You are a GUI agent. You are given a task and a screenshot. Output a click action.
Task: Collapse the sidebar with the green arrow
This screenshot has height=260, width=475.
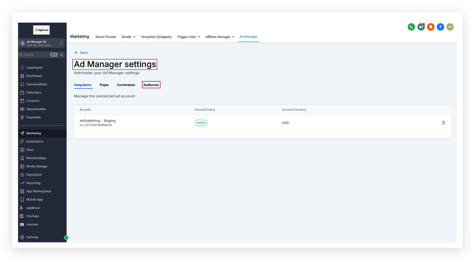(x=66, y=238)
